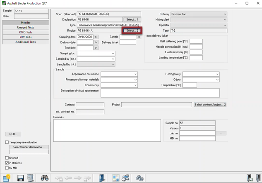
Task: Click Needle penetration input box
Action: (196, 47)
